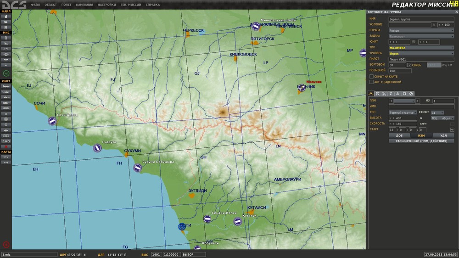This screenshot has width=459, height=258.
Task: Click the ВЫБОР mode field in status bar
Action: [194, 254]
